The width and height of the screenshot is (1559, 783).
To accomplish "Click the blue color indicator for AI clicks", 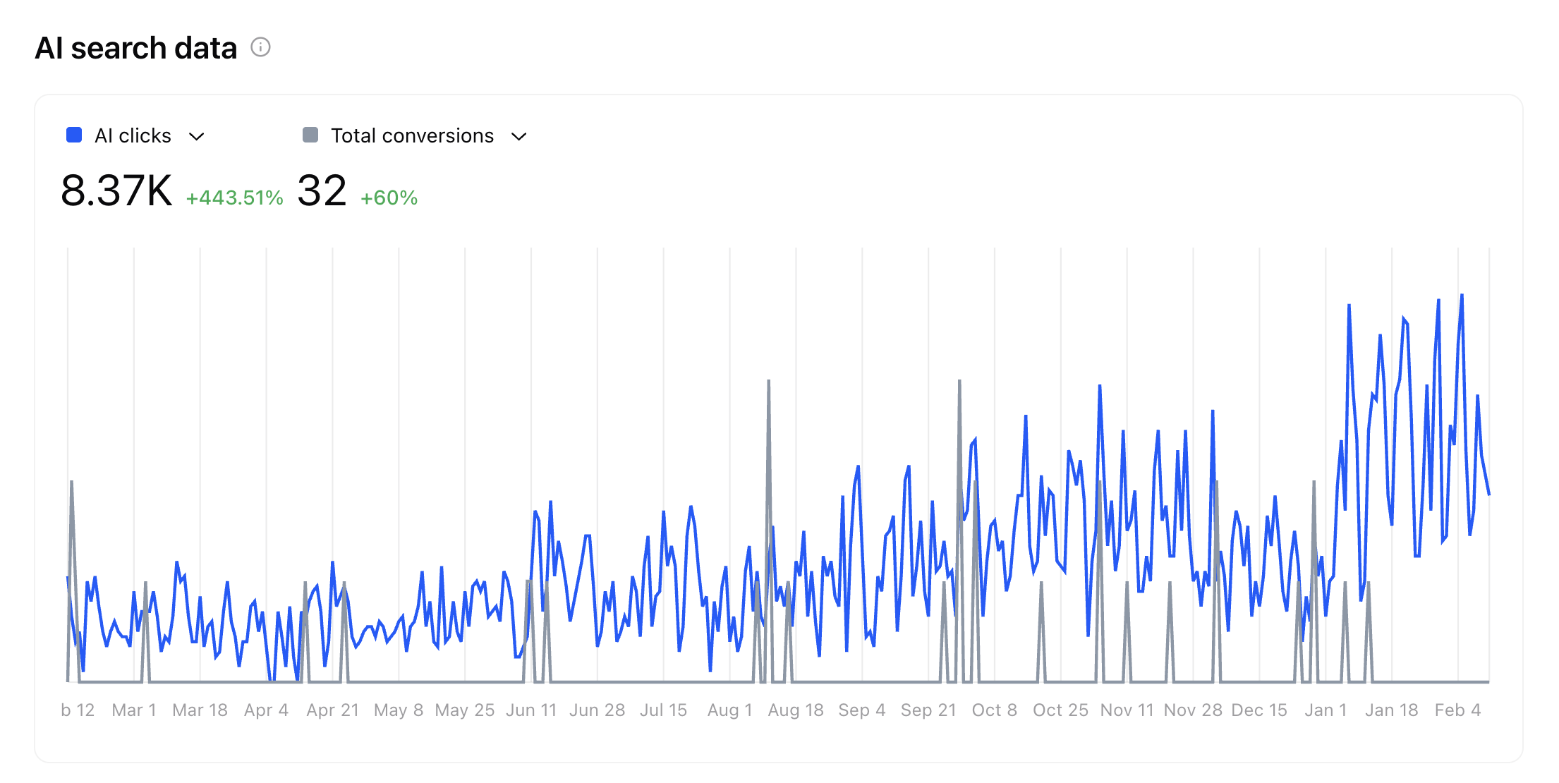I will click(73, 135).
